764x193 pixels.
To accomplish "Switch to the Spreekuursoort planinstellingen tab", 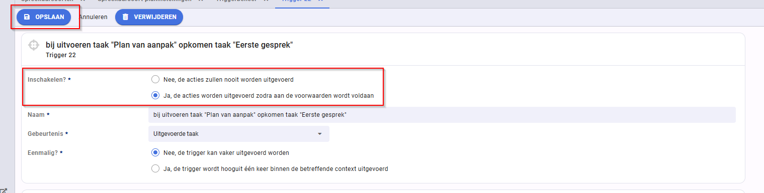I will click(x=144, y=1).
